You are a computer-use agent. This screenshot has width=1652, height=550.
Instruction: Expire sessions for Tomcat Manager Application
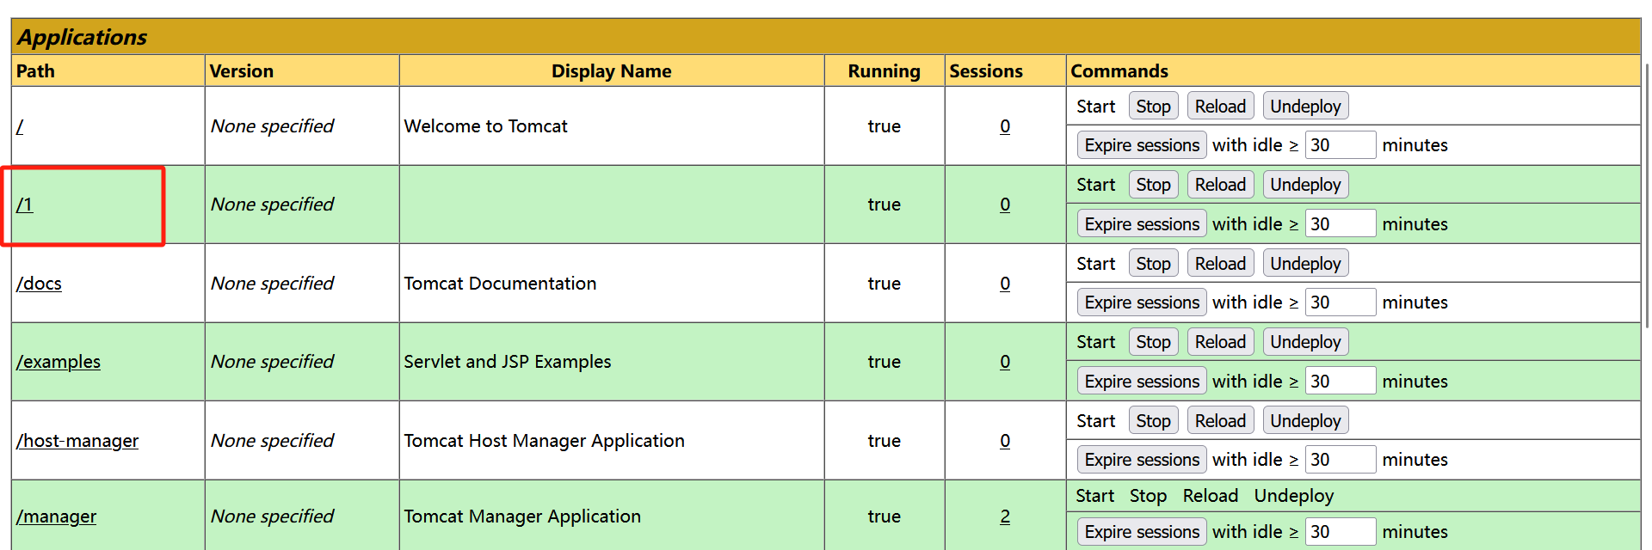point(1142,532)
